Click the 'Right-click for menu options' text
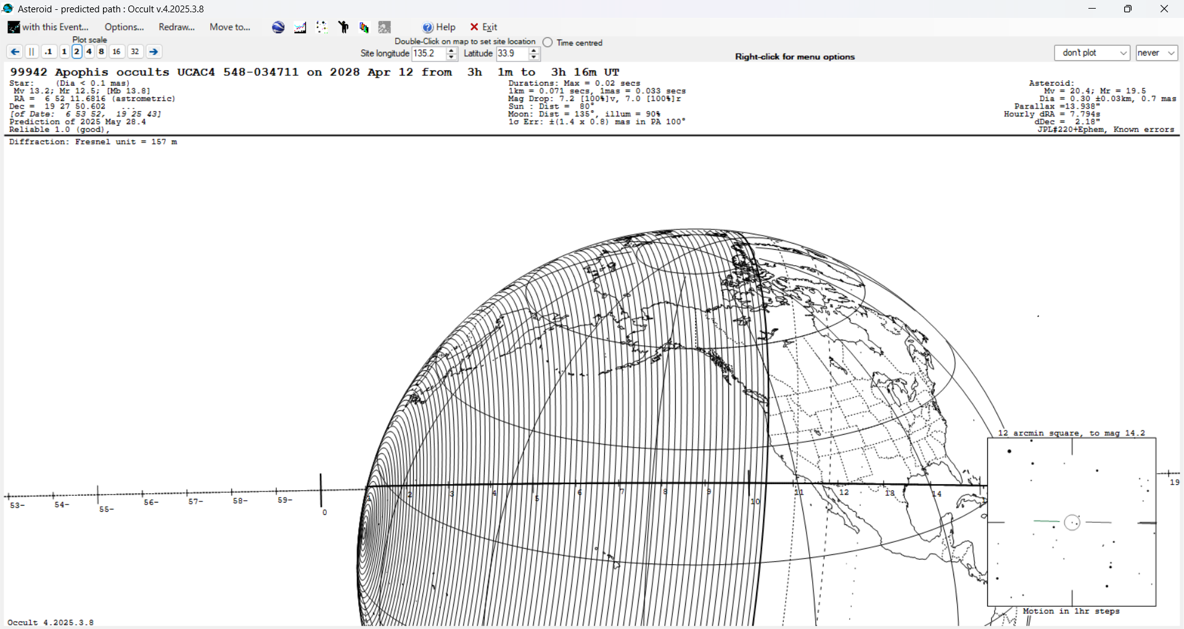The height and width of the screenshot is (629, 1184). click(x=795, y=57)
